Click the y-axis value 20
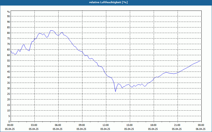 8,100
